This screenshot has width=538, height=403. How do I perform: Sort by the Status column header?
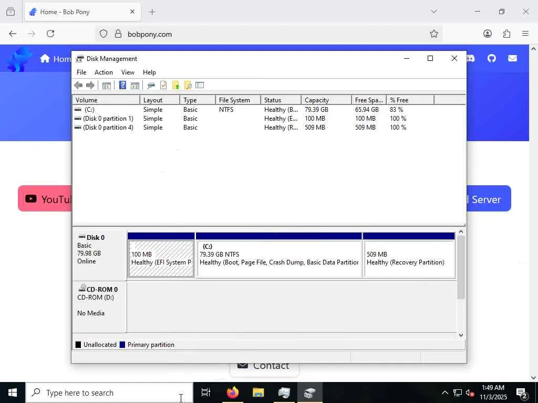tap(281, 100)
